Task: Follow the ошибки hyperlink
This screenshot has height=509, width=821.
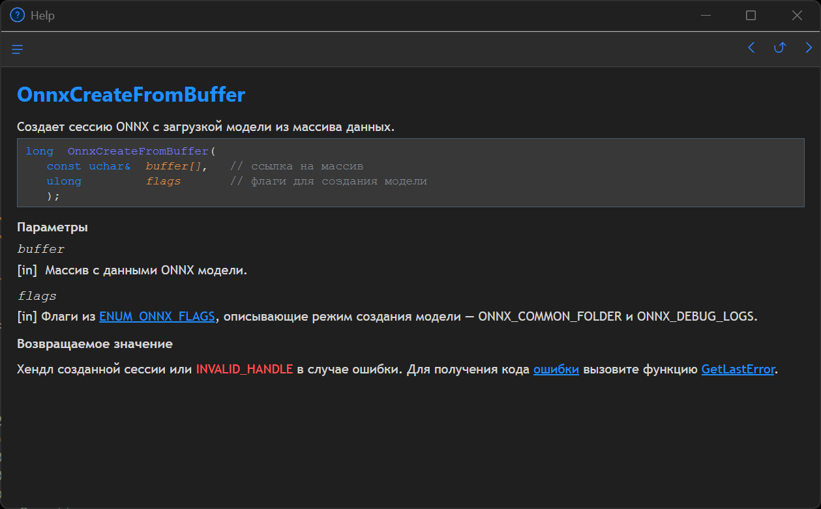Action: (x=556, y=370)
